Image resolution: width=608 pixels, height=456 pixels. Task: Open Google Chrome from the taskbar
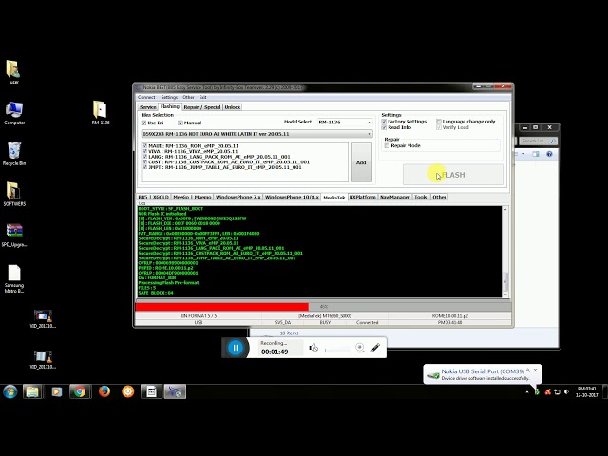point(80,391)
